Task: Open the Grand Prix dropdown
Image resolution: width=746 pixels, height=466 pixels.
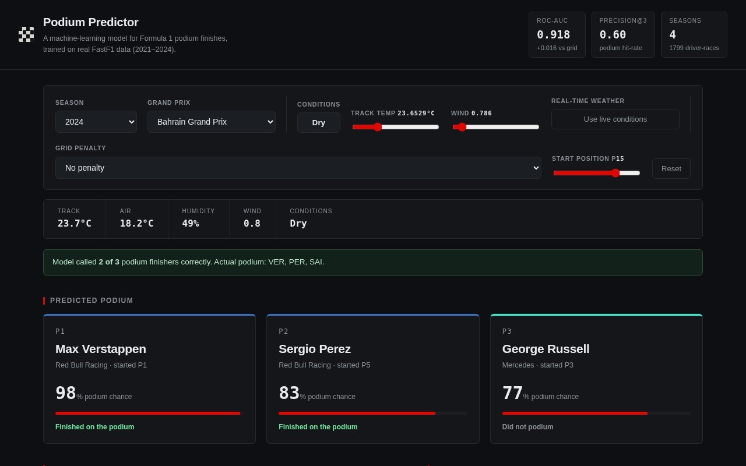Action: (x=212, y=122)
